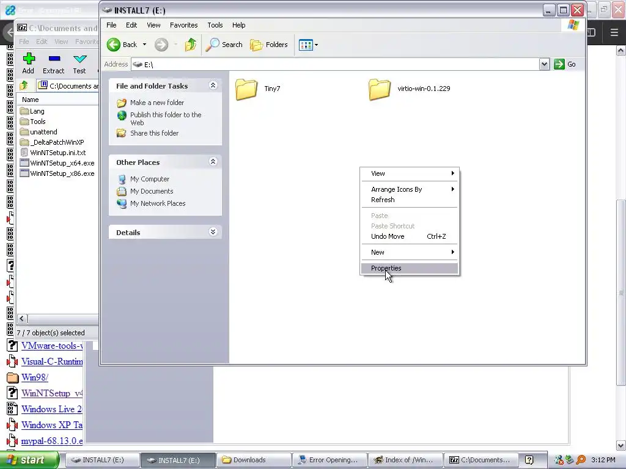The image size is (626, 469).
Task: Click the Address bar path field
Action: (336, 64)
